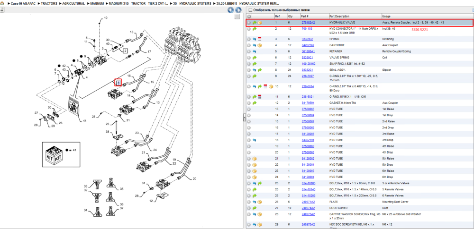This screenshot has height=229, width=474.
Task: Enable the 'Отобразить только выбранные метки' checkbox
Action: pyautogui.click(x=250, y=10)
